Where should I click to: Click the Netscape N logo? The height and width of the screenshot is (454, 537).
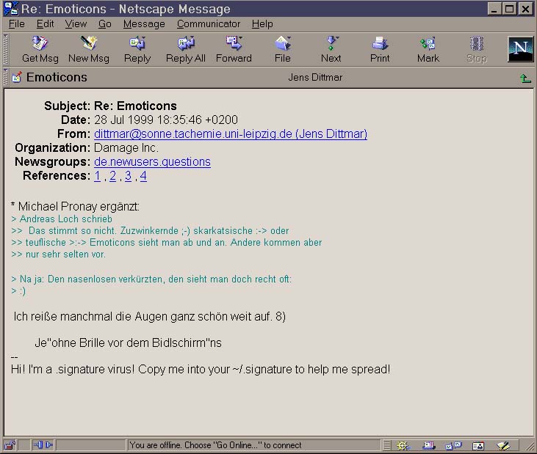click(x=520, y=49)
